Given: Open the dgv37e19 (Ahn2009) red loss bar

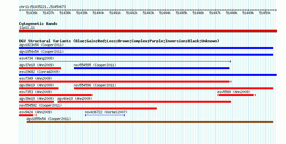Looking at the screenshot, I should click(x=40, y=68).
